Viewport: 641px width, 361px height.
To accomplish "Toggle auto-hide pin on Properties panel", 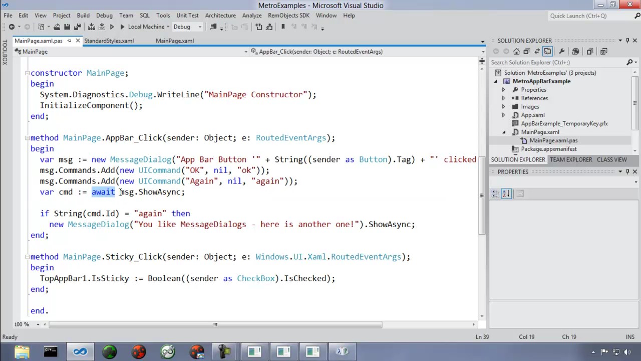I will (x=627, y=171).
